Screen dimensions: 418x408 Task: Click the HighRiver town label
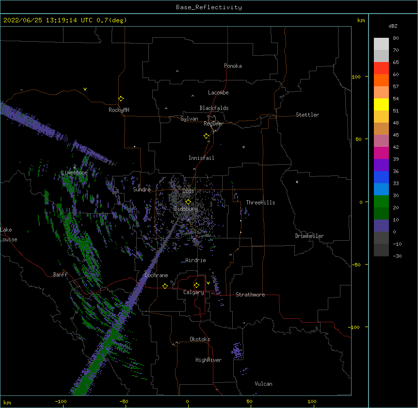[209, 360]
